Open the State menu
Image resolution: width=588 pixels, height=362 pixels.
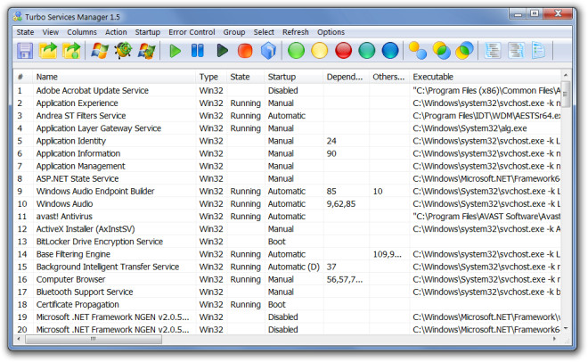pos(25,32)
